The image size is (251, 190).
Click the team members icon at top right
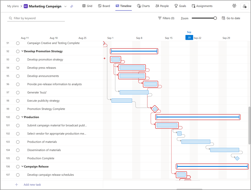(234, 6)
